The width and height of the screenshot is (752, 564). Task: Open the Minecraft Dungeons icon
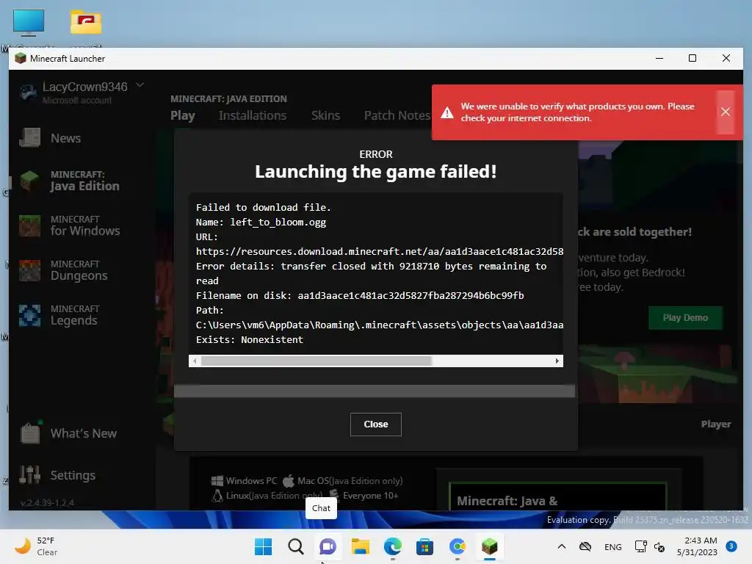(x=29, y=270)
